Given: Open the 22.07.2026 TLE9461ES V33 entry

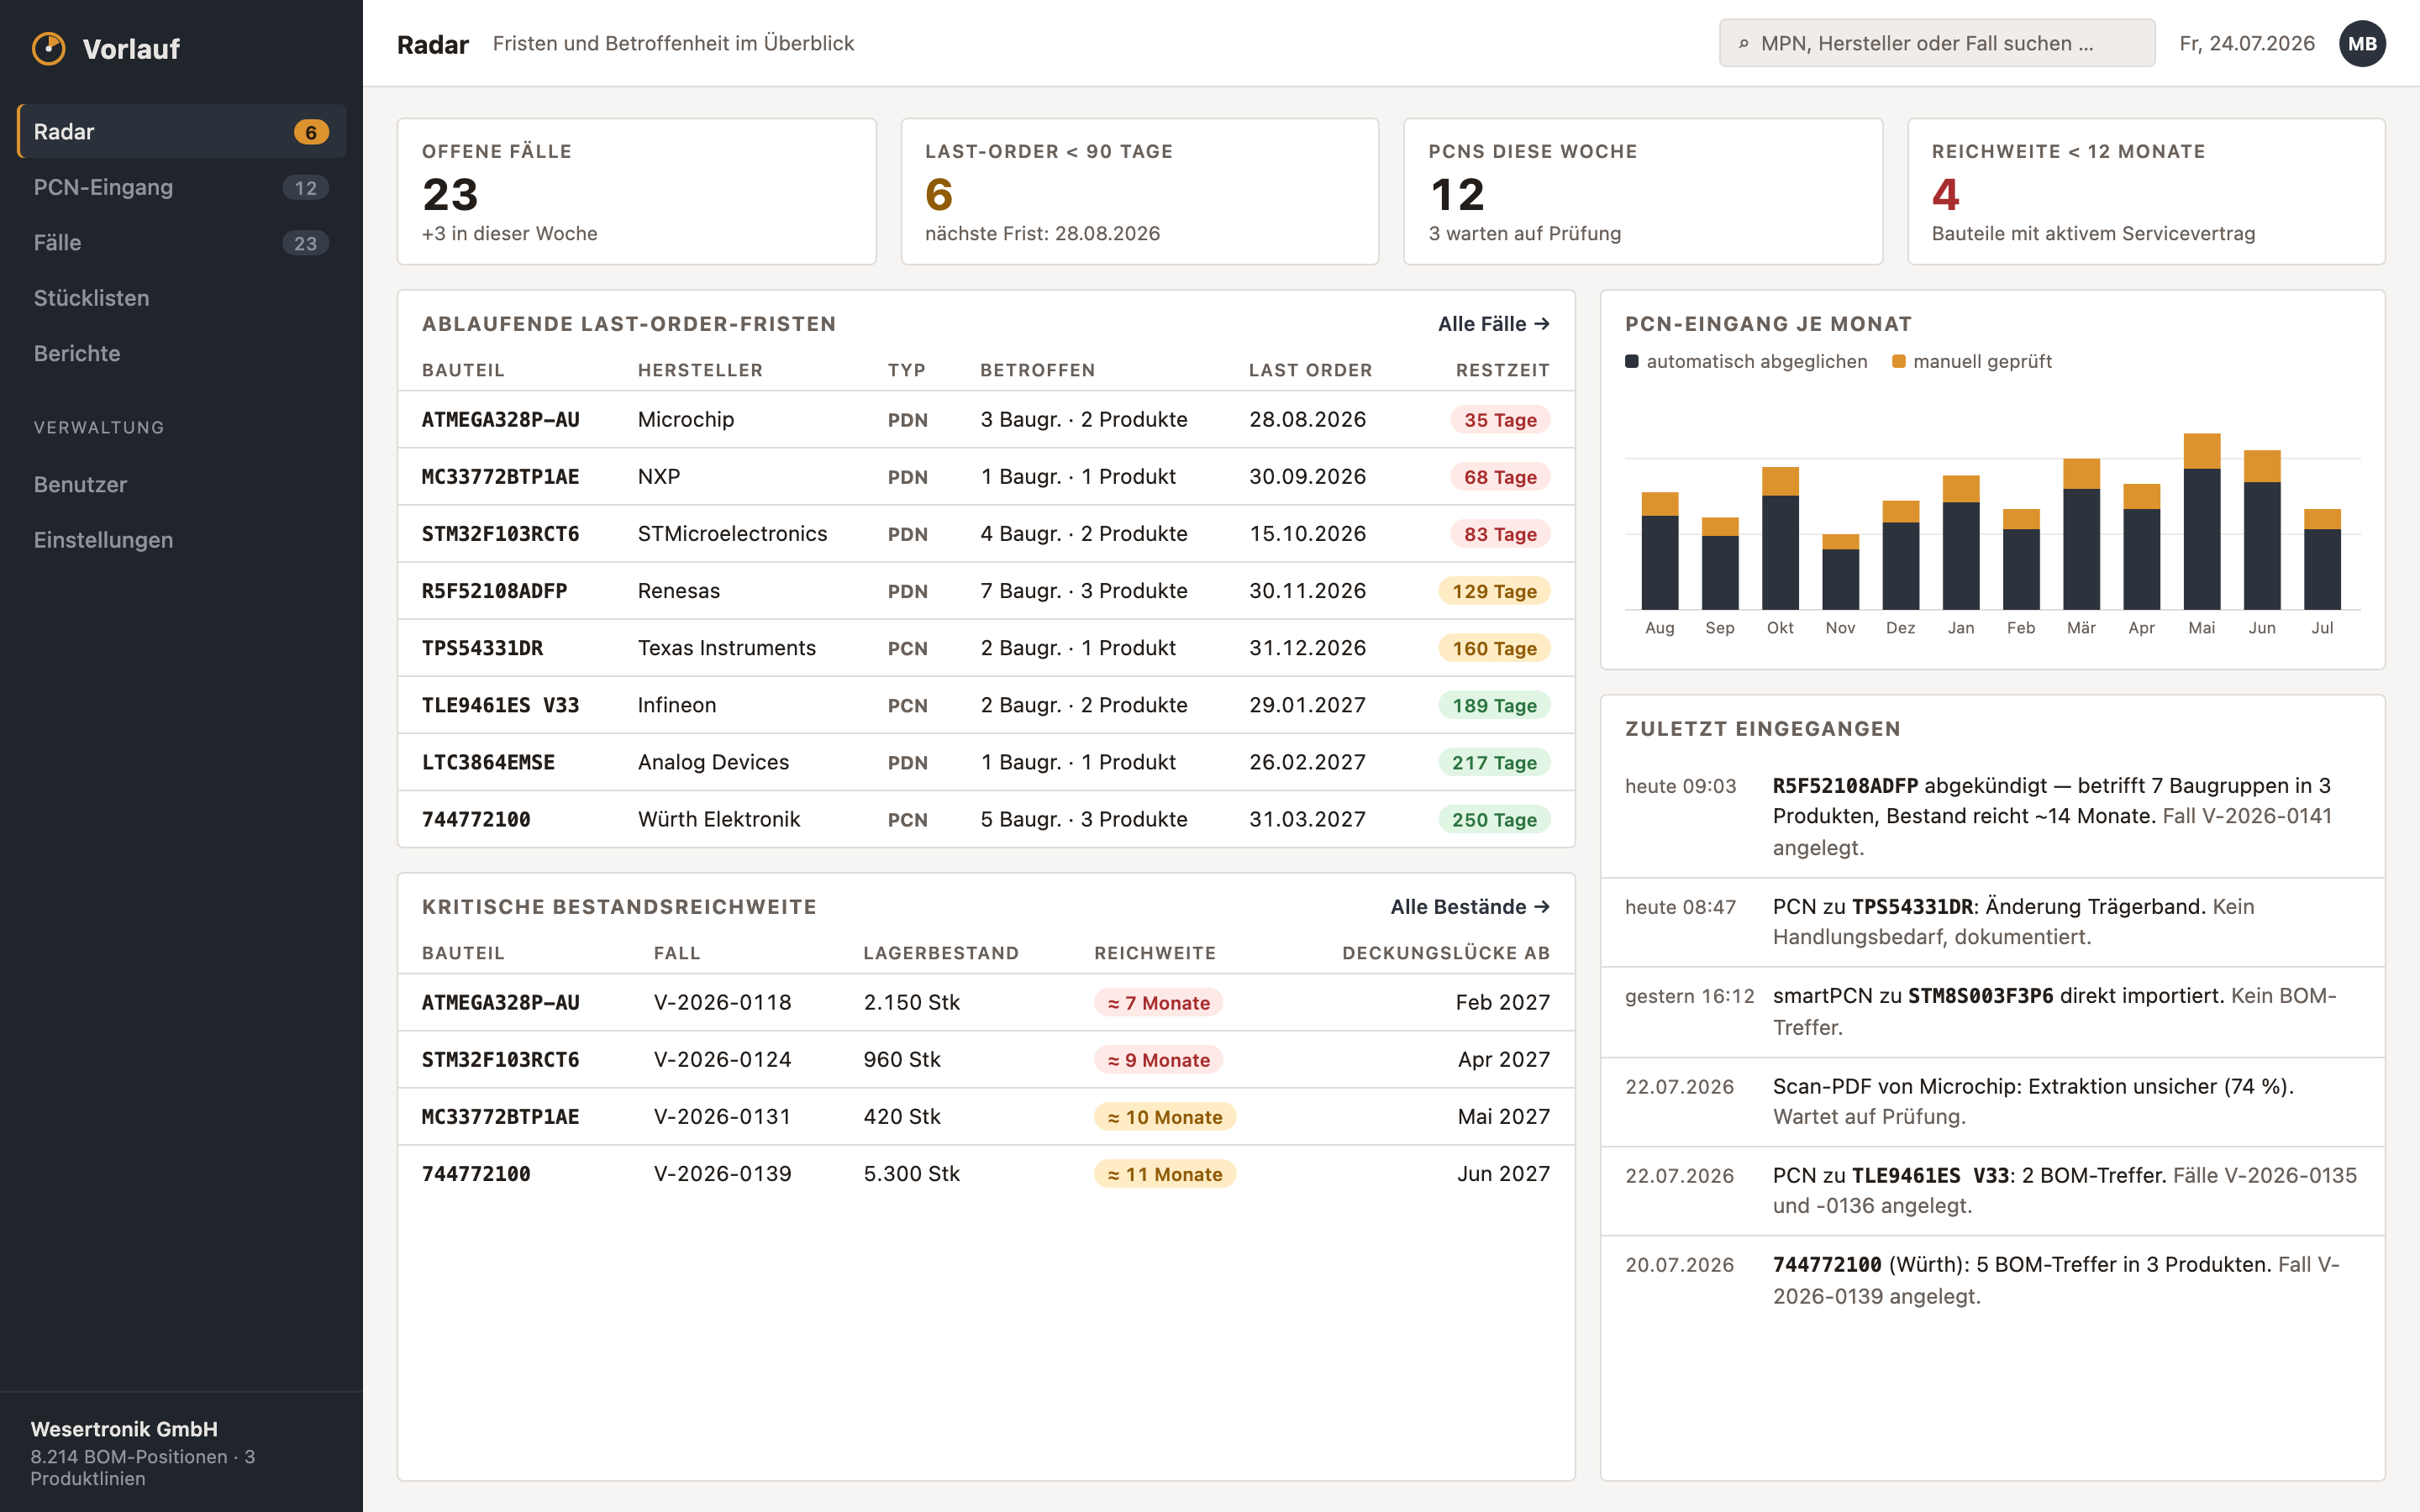Looking at the screenshot, I should tap(1992, 1190).
